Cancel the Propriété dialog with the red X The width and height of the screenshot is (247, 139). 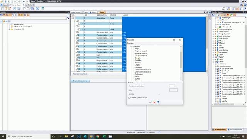click(154, 102)
